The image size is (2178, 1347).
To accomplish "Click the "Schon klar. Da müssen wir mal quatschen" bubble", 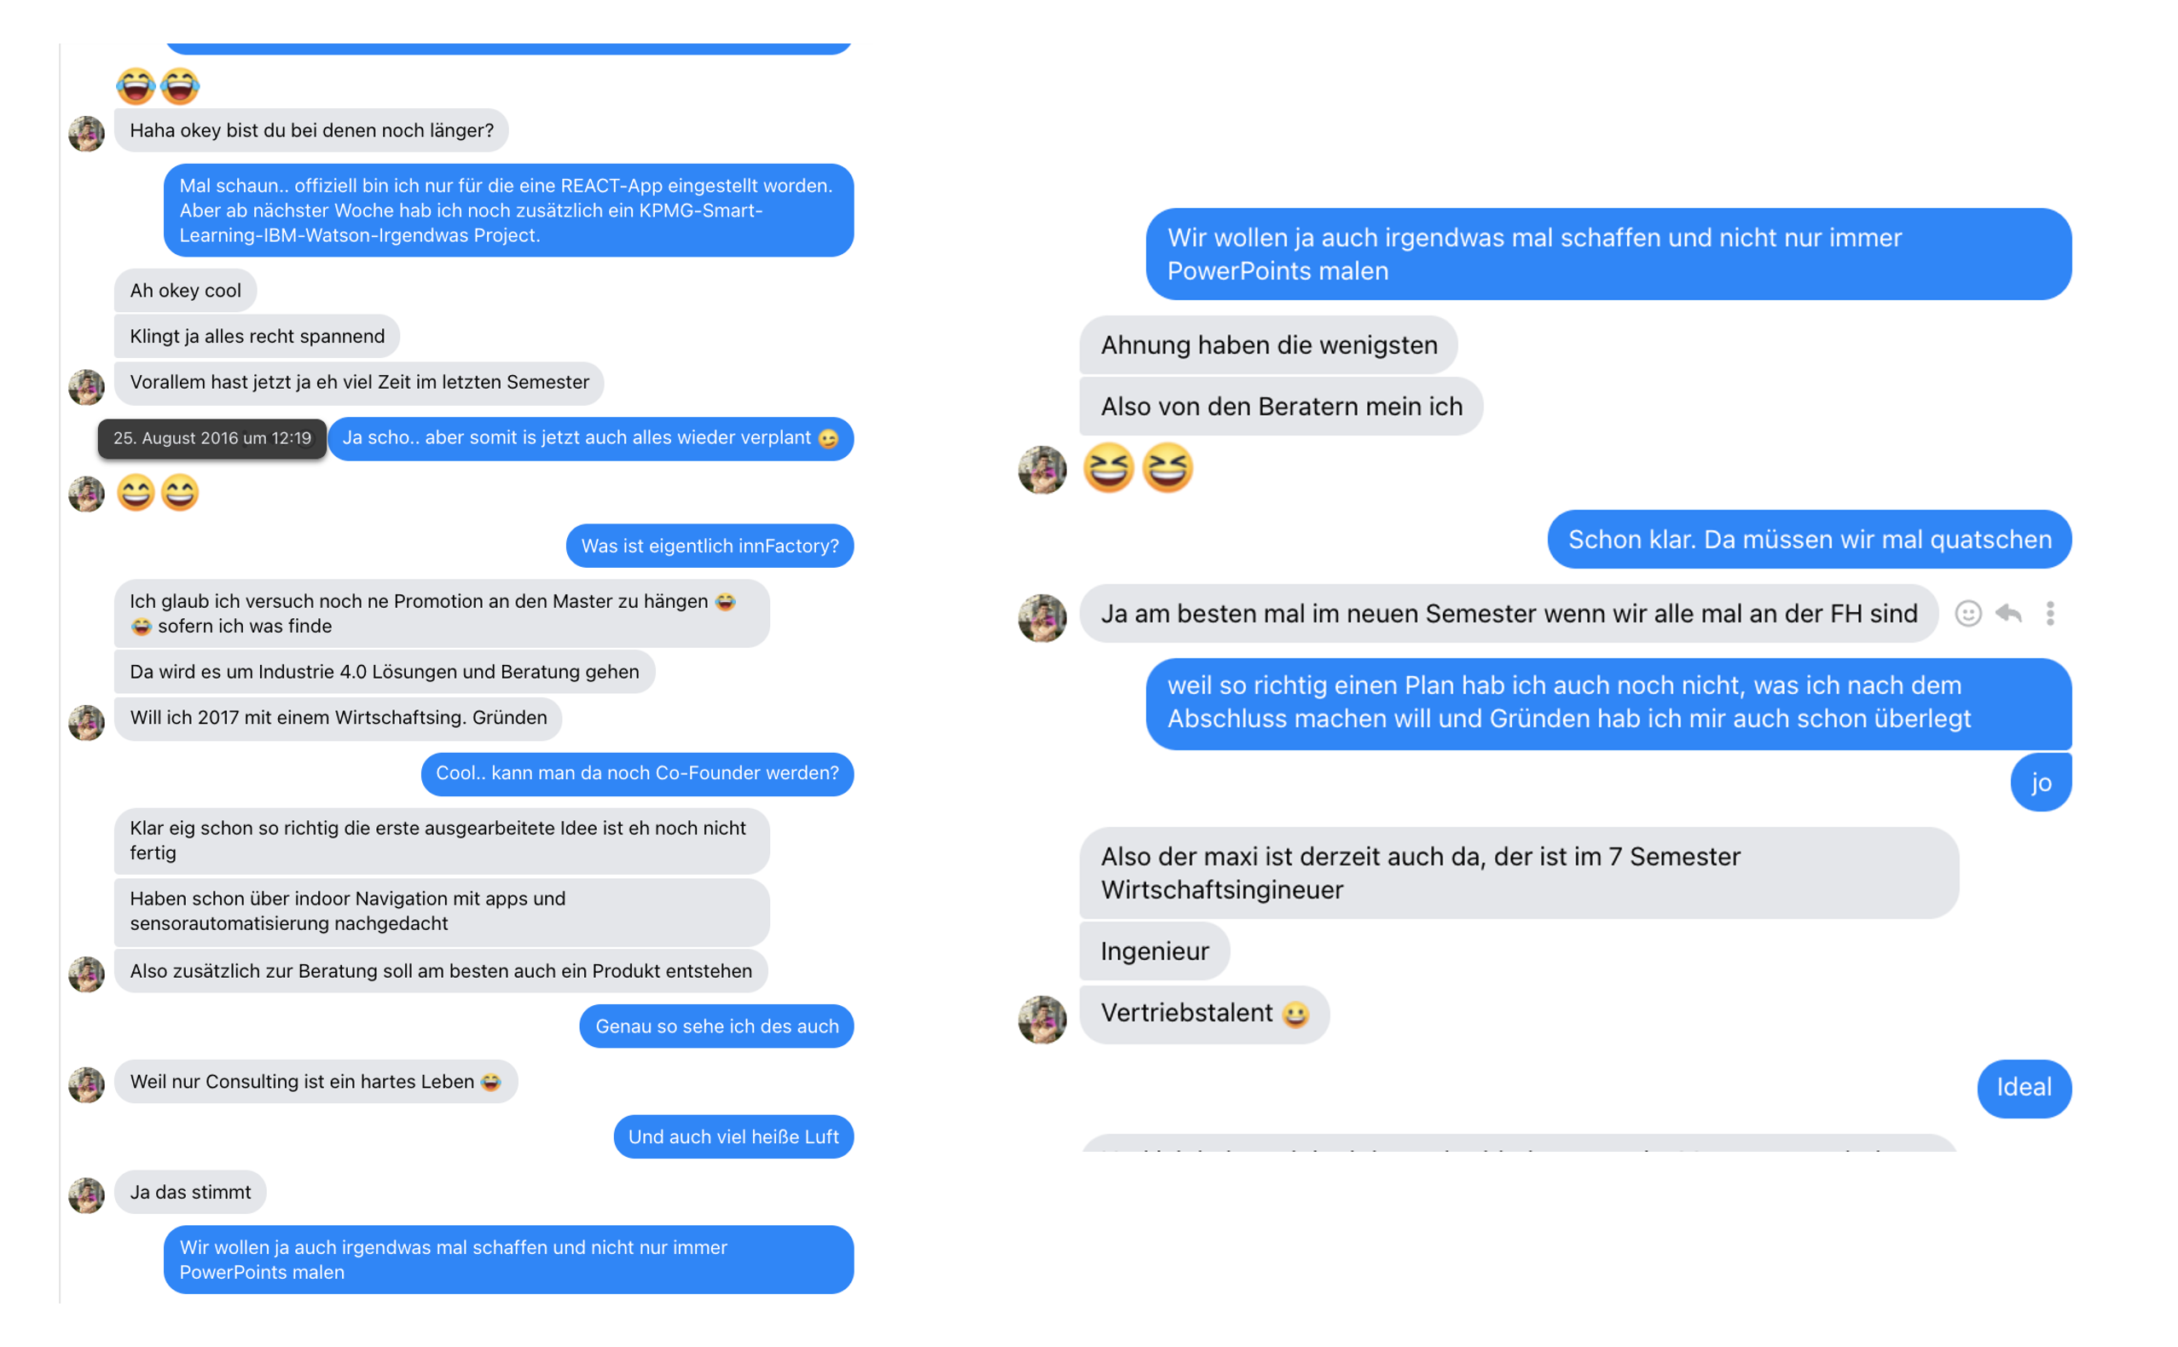I will click(x=1808, y=540).
